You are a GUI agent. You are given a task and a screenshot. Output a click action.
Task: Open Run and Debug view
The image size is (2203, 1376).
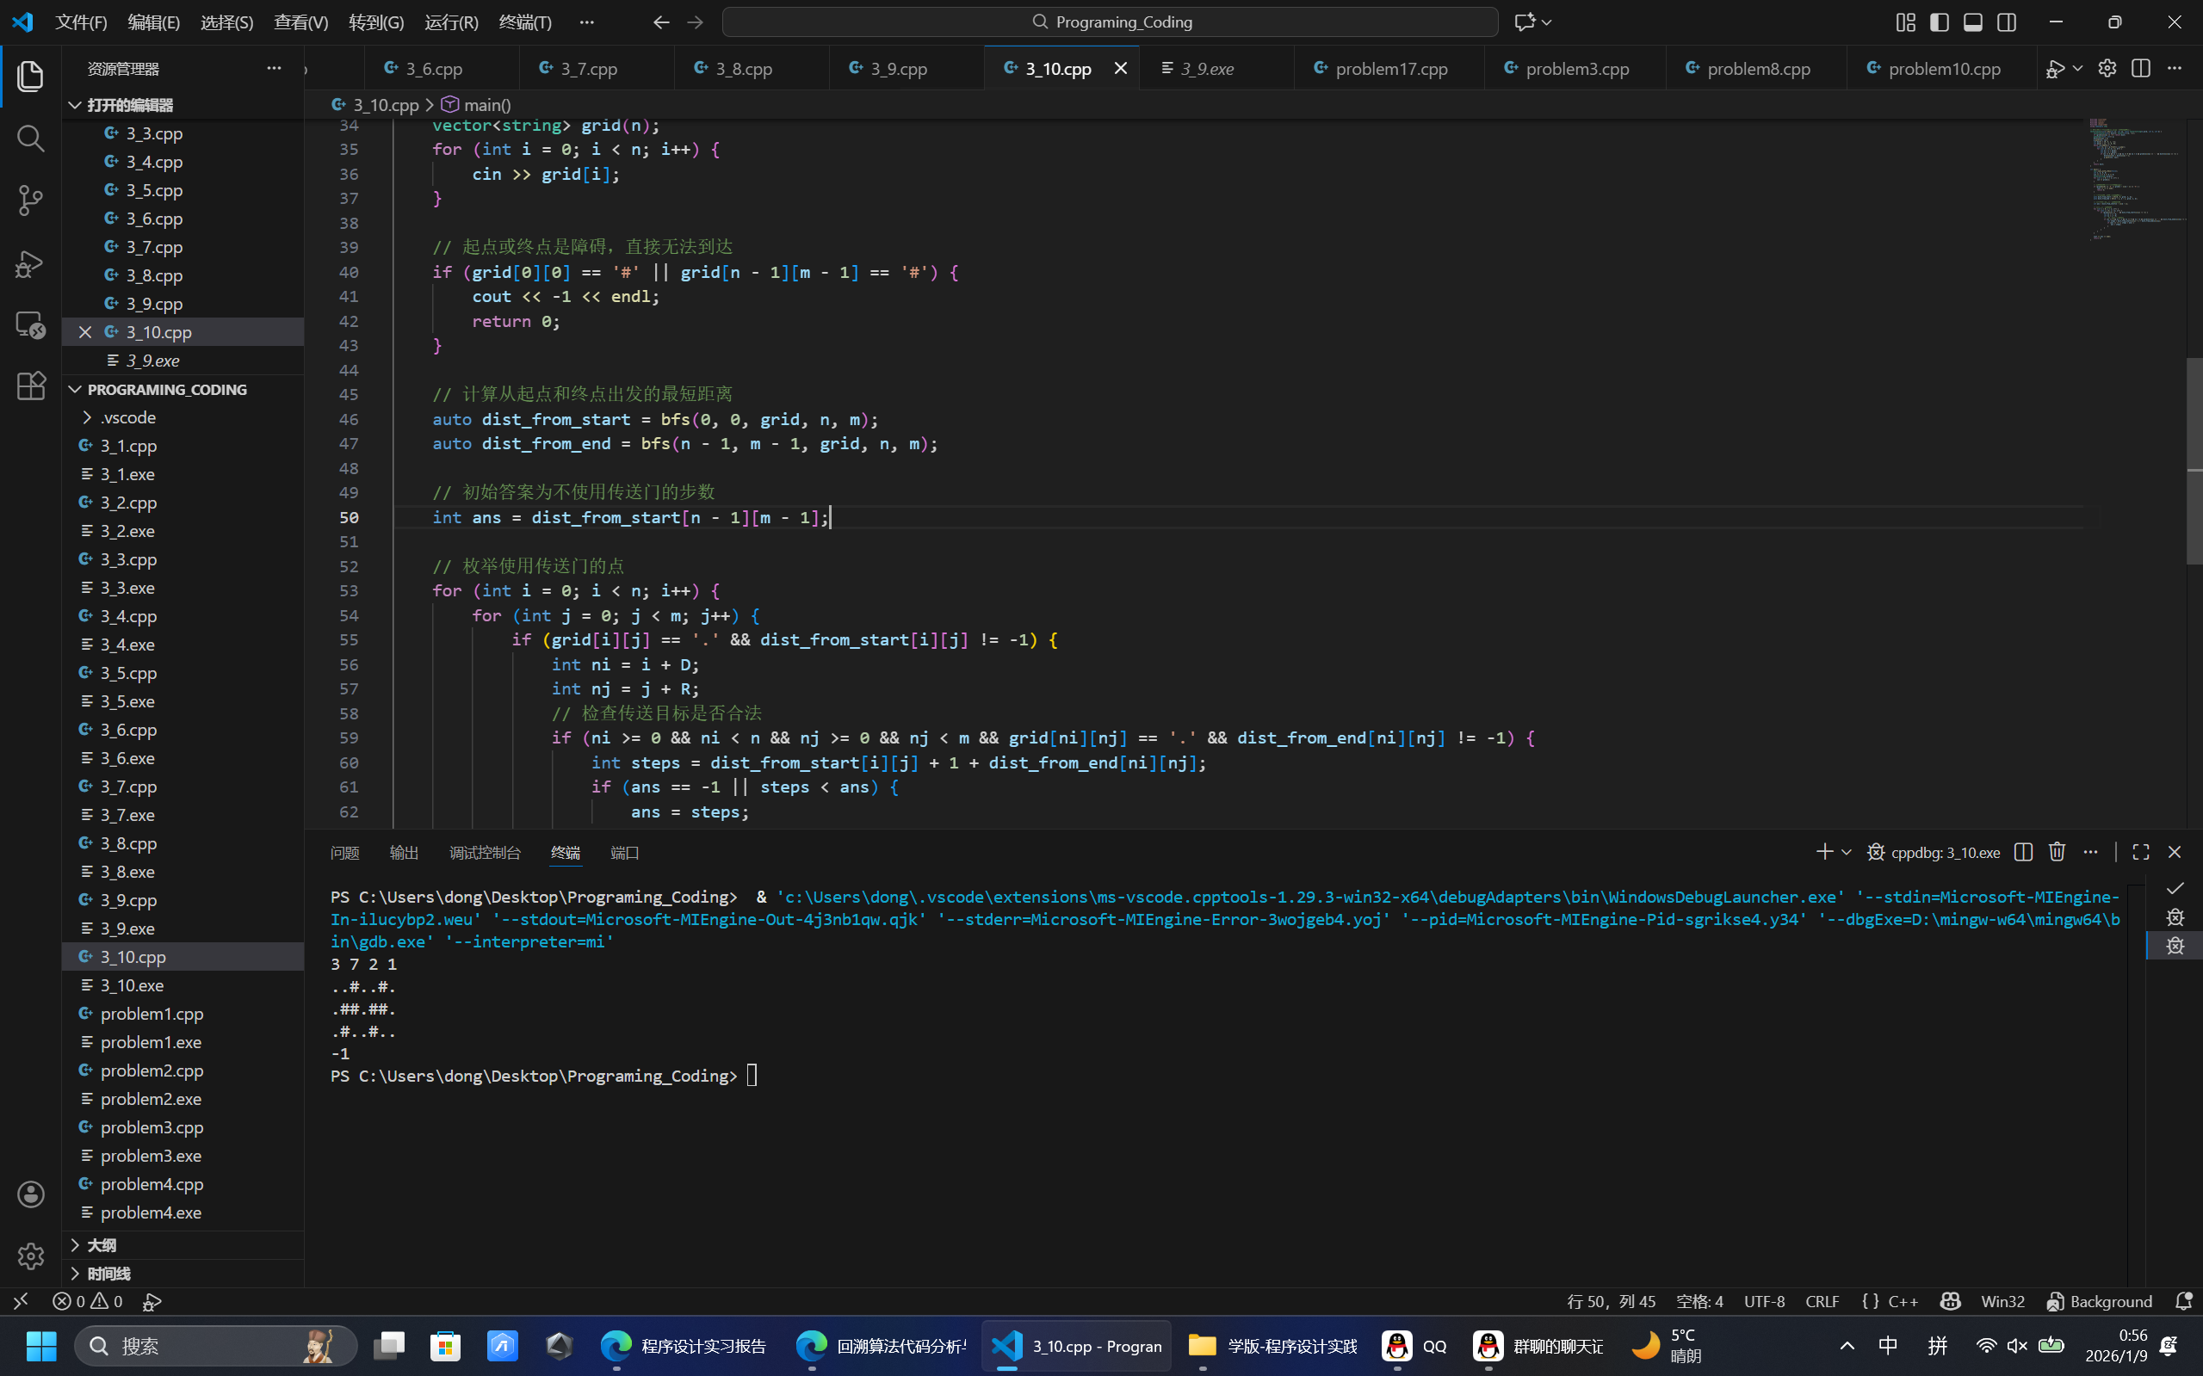[31, 263]
